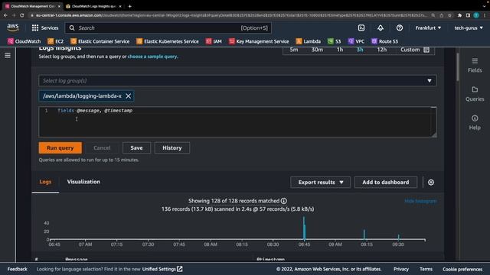Open the Terms link
Viewport: 490px width, 275px height.
click(426, 269)
